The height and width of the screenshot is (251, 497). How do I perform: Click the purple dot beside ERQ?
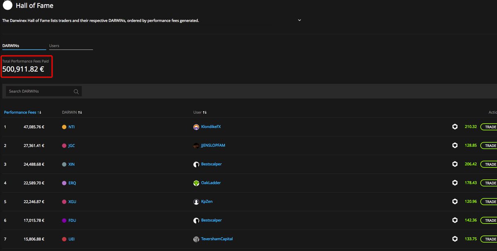tap(64, 183)
